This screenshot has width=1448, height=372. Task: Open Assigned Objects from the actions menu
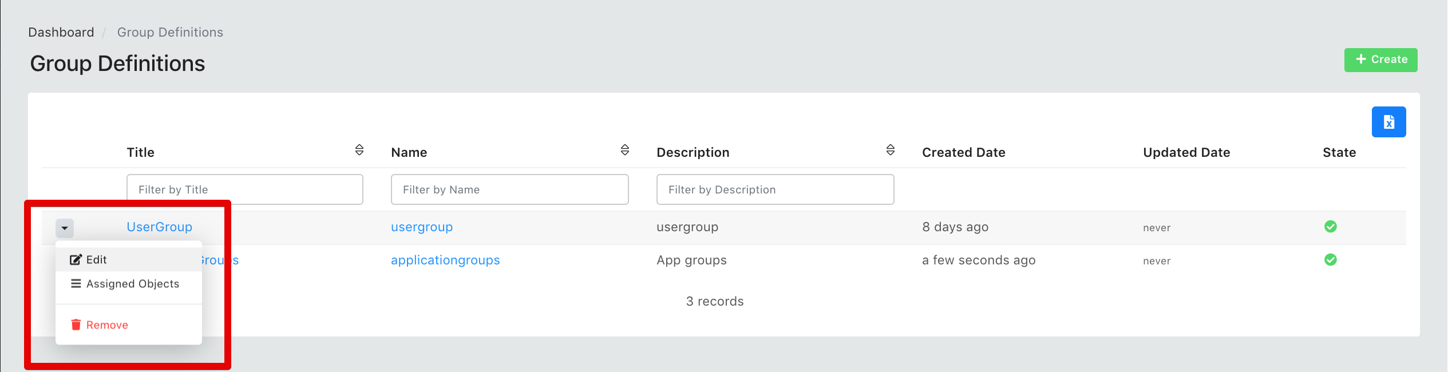(132, 284)
